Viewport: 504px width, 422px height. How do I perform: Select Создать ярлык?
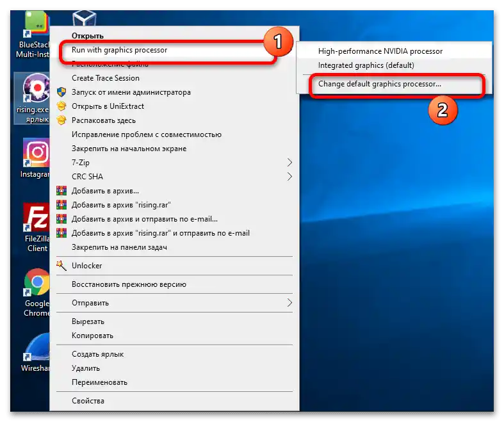click(174, 354)
